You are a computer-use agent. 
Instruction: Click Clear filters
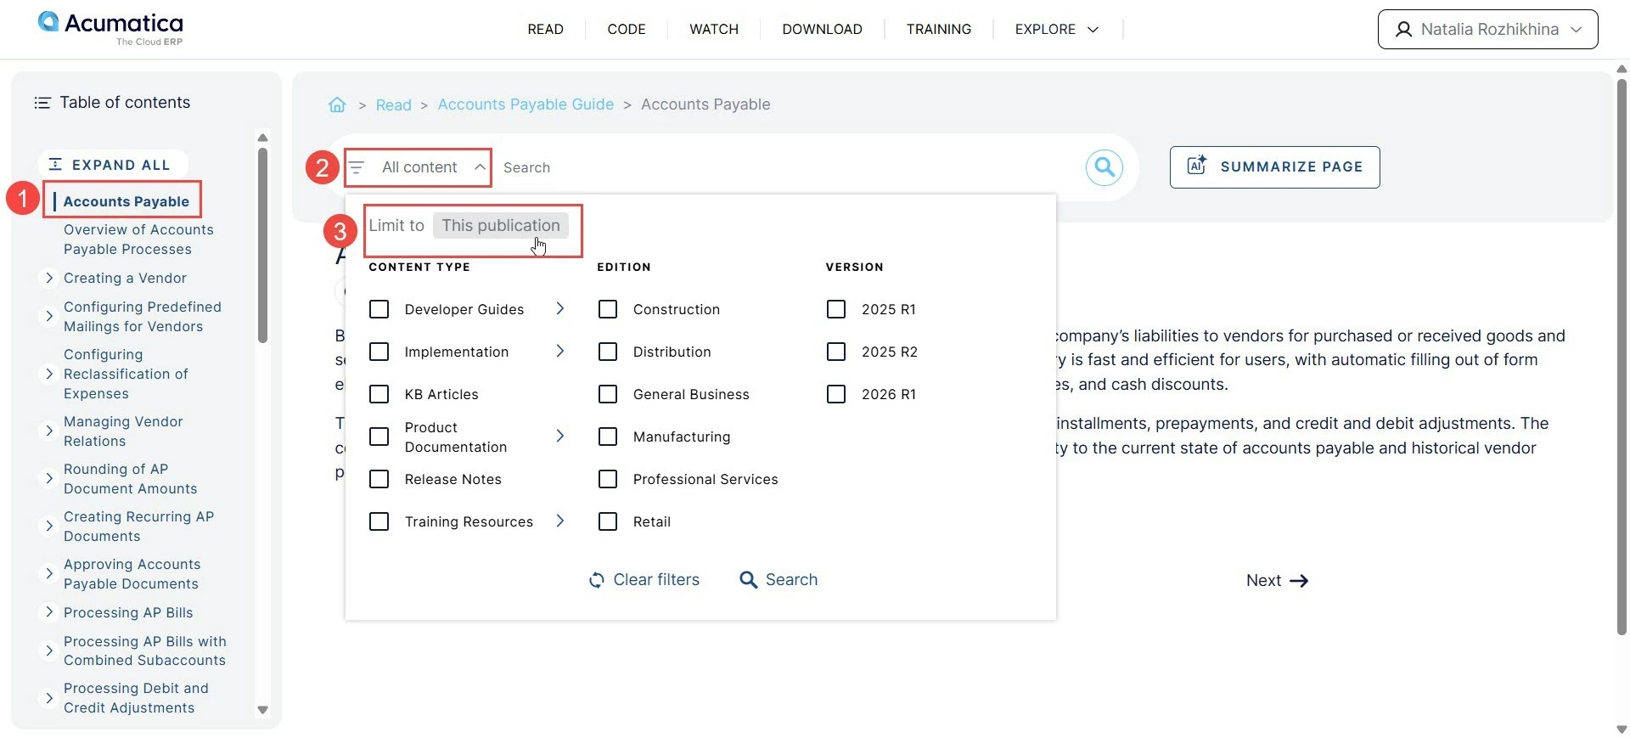pyautogui.click(x=644, y=580)
